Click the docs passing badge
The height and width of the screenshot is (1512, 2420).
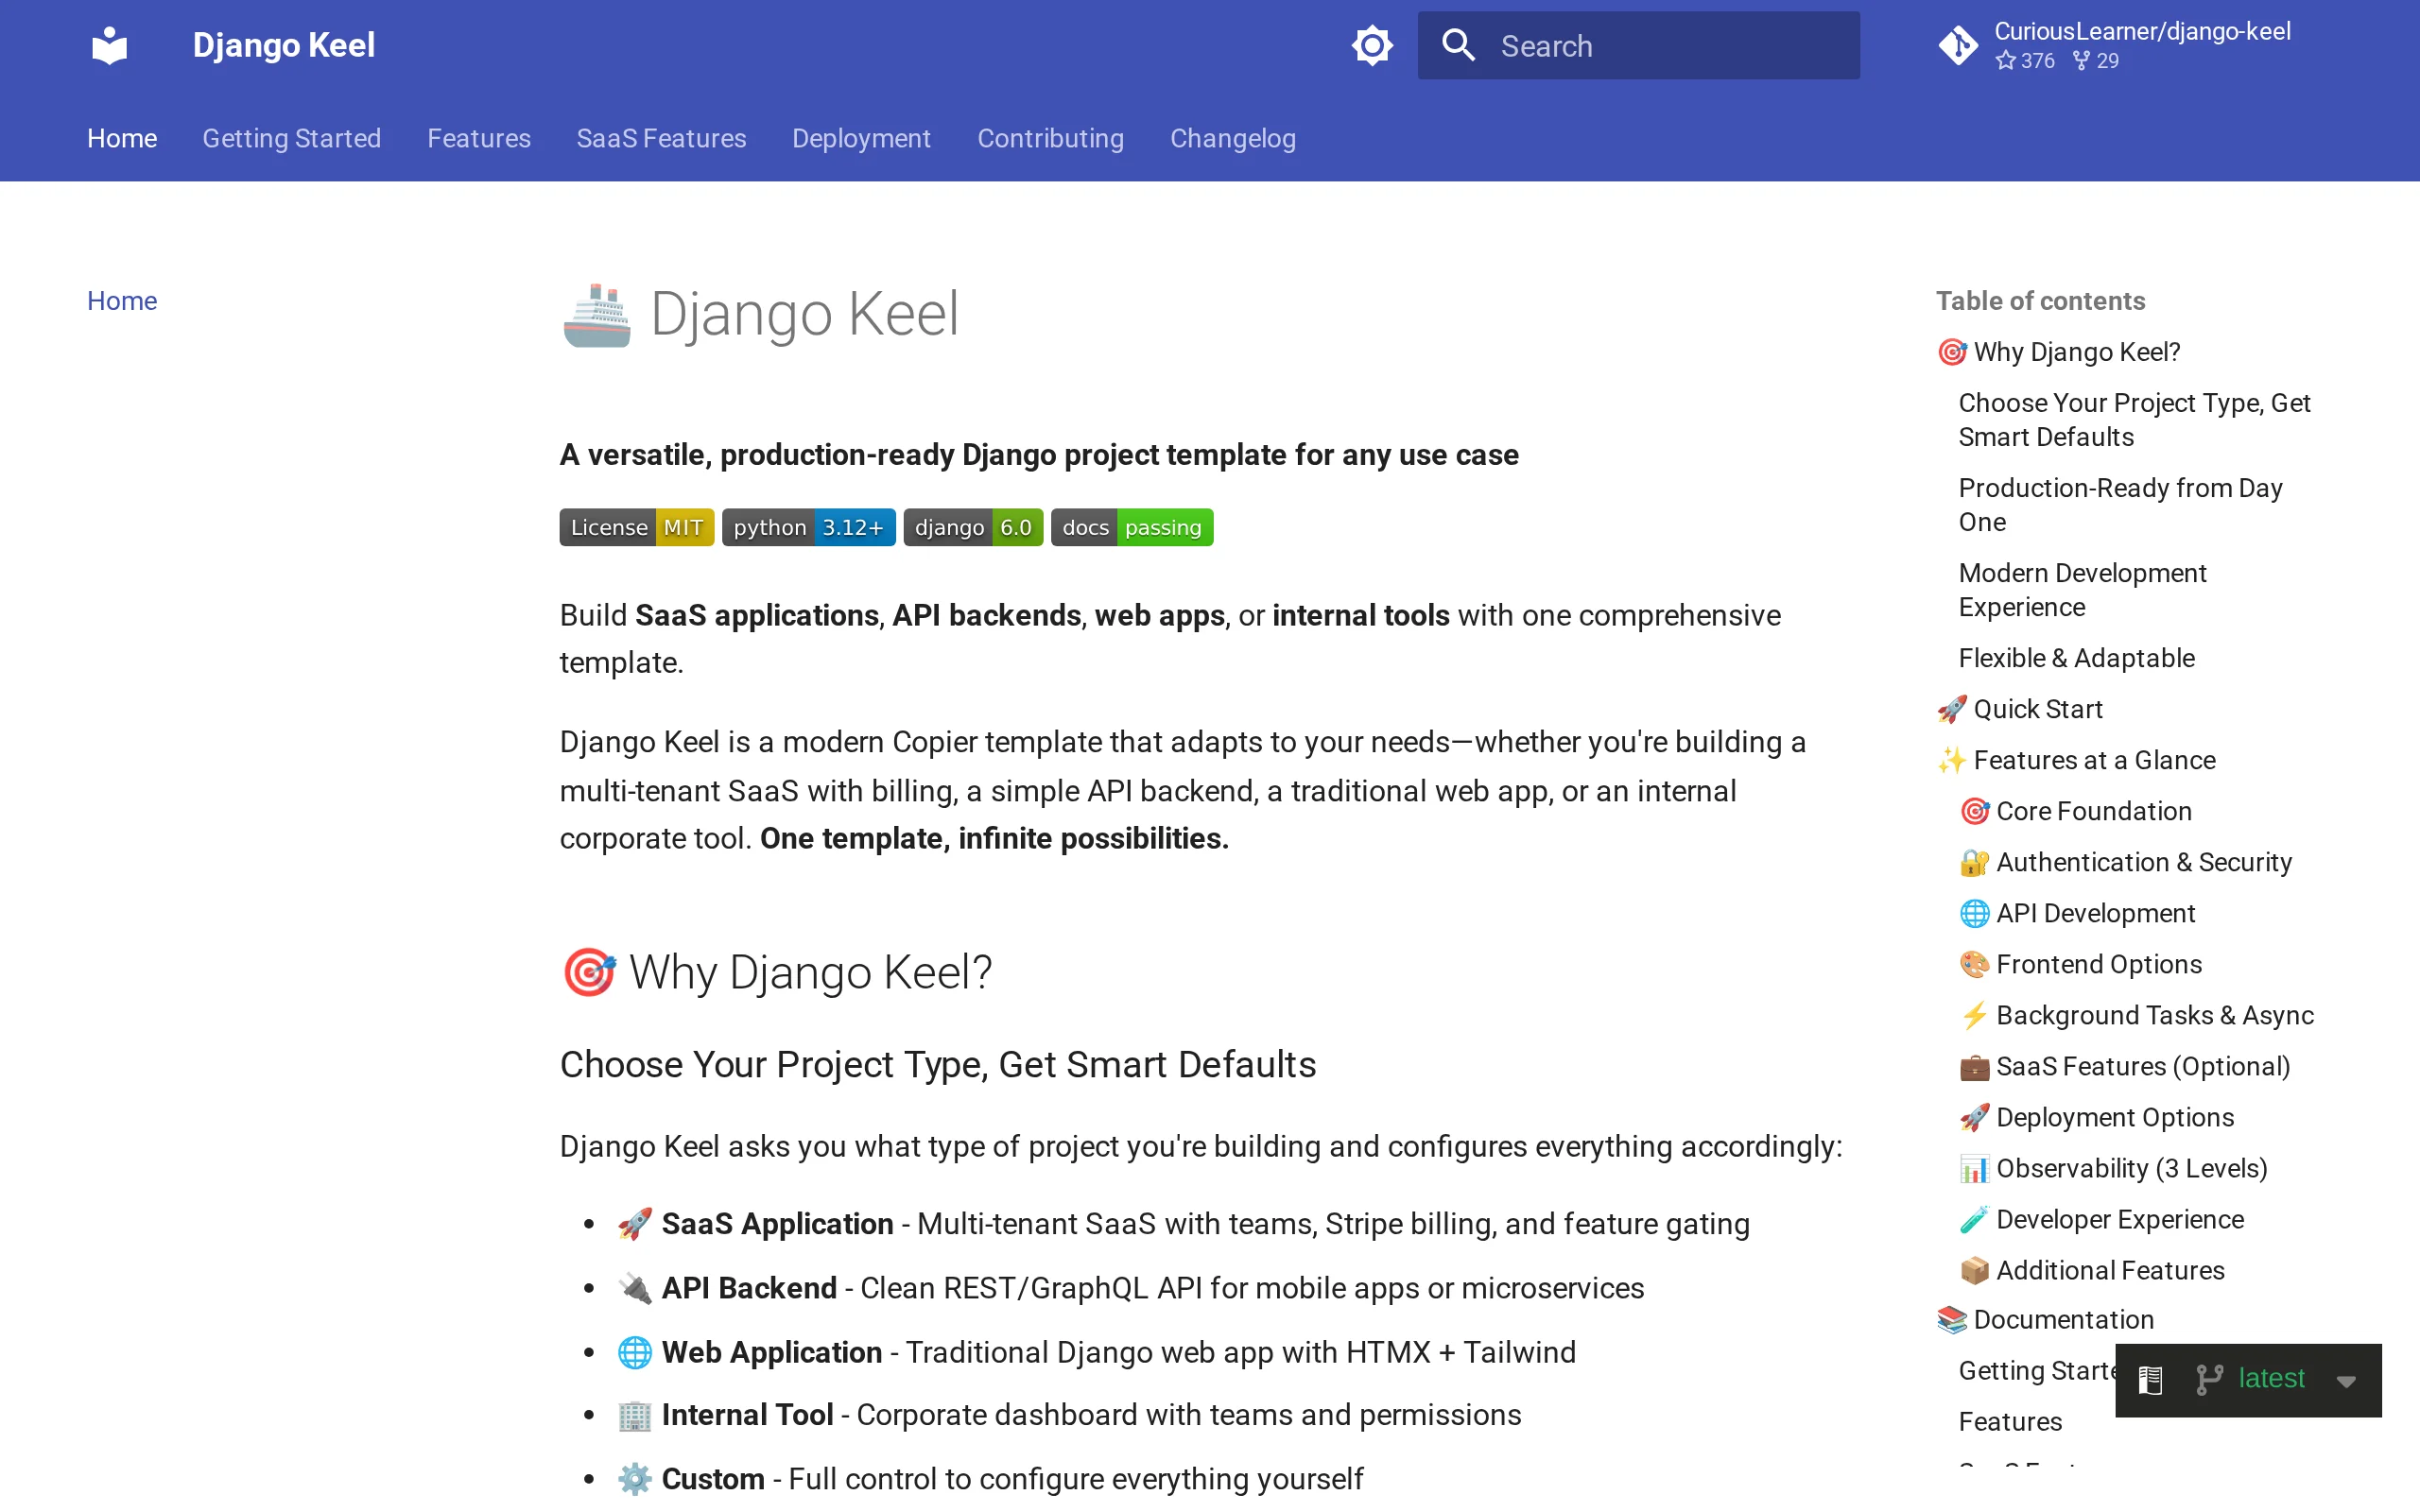(1132, 527)
